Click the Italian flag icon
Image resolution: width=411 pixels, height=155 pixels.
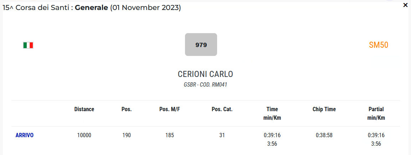(28, 45)
